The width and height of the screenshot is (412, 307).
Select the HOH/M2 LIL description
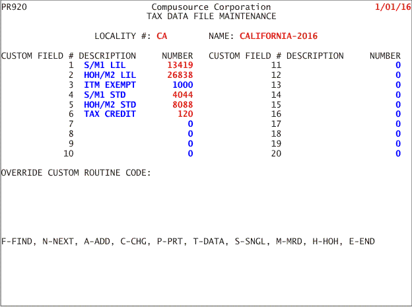(110, 75)
